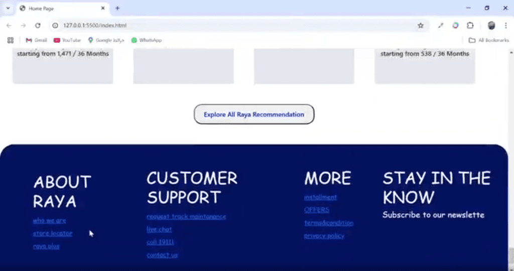
Task: Reload the page with the refresh icon
Action: (x=38, y=25)
